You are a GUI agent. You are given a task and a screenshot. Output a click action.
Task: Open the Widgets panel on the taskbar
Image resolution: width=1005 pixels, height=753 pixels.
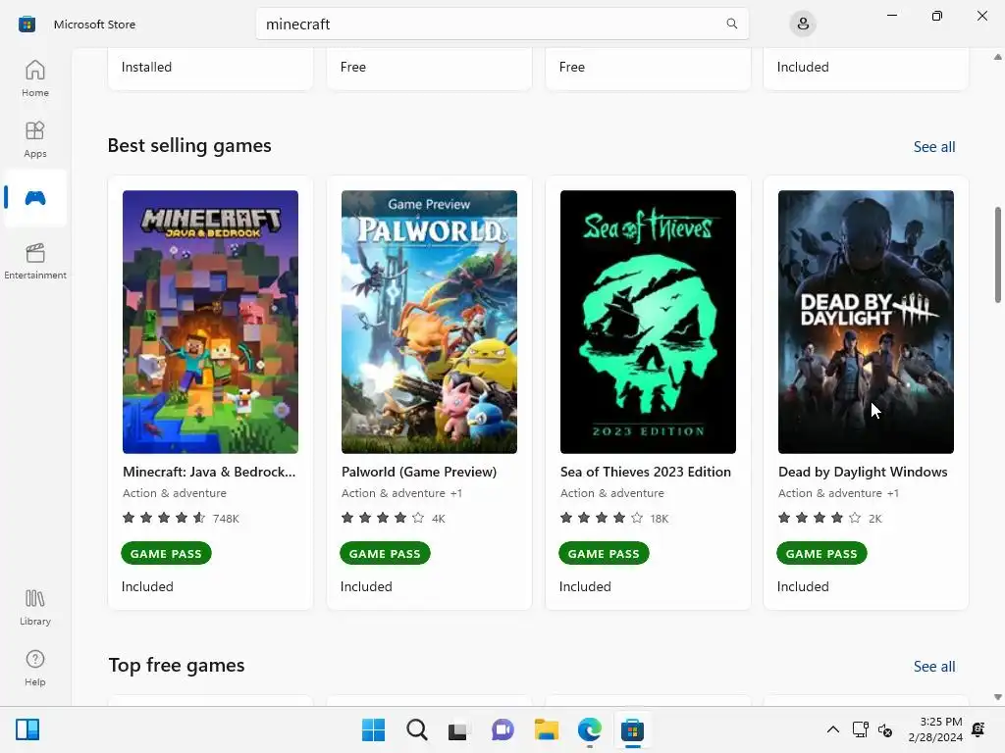[x=27, y=729]
